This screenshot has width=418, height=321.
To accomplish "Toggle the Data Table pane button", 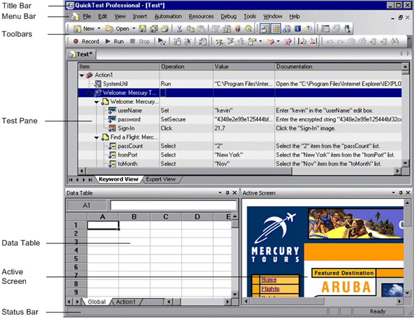I will 276,29.
